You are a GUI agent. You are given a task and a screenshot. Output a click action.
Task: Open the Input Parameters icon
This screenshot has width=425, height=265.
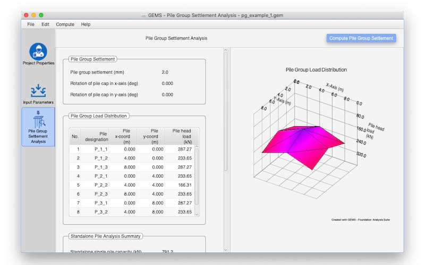click(38, 94)
